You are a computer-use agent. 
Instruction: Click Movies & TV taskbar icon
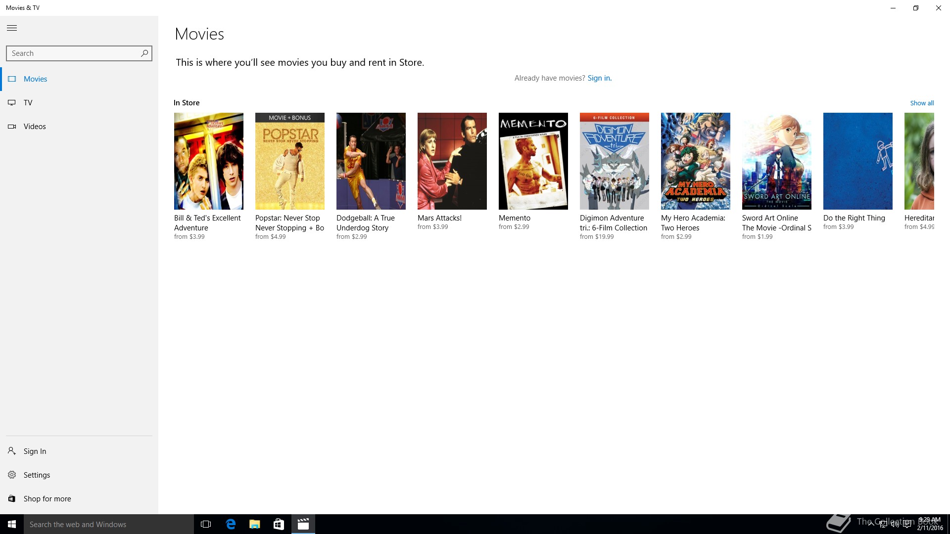[x=303, y=524]
